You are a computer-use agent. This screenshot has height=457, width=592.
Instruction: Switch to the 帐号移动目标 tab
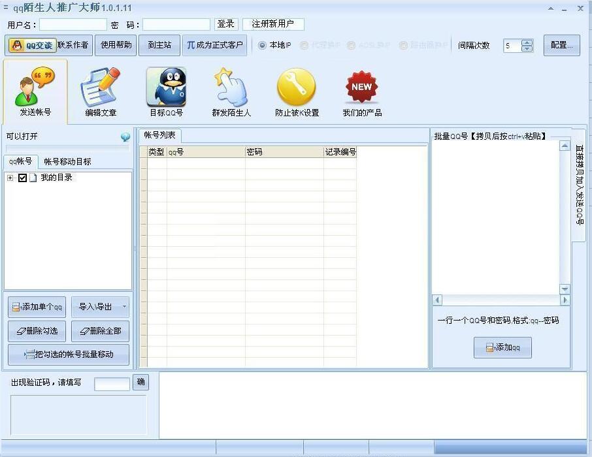(67, 161)
